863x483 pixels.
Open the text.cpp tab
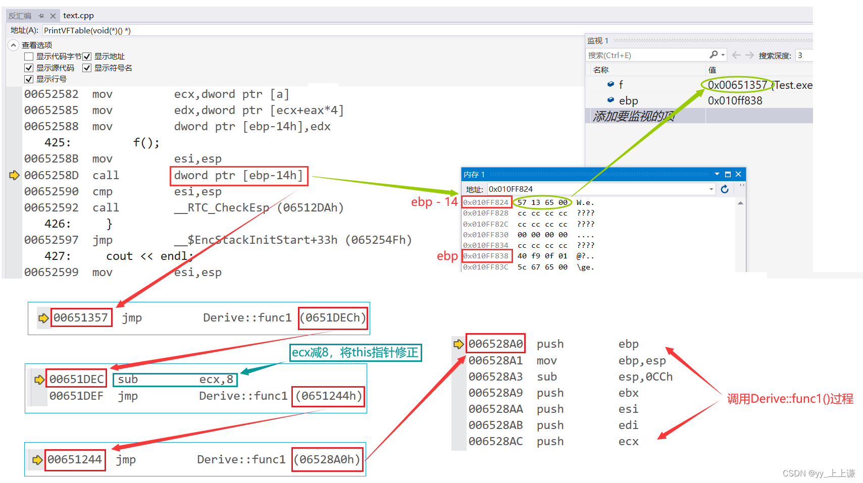point(78,16)
